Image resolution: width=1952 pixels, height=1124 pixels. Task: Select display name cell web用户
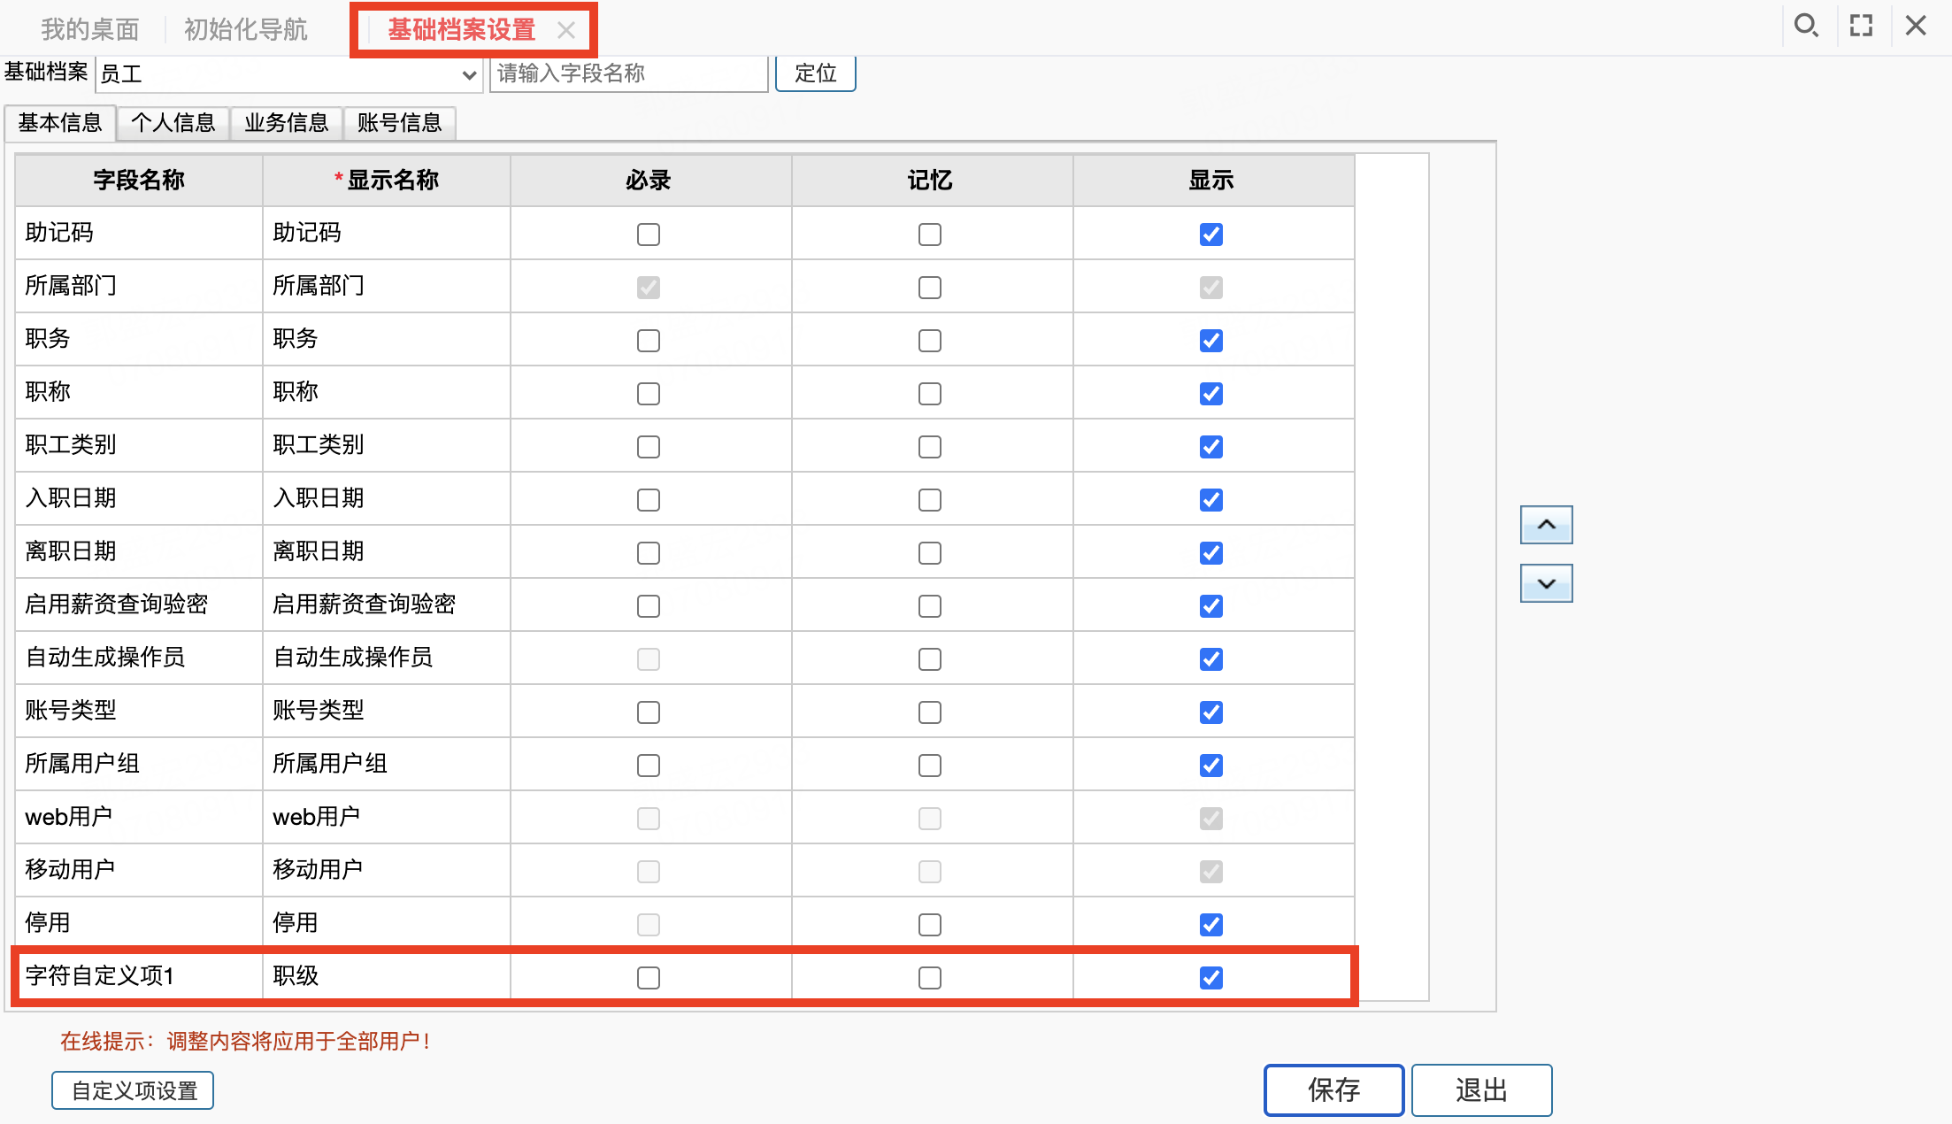click(387, 817)
